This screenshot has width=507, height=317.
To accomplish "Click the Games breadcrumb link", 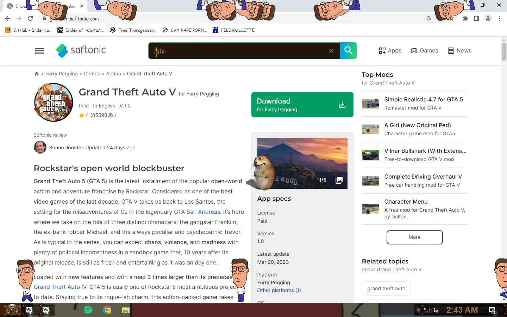I will [92, 74].
